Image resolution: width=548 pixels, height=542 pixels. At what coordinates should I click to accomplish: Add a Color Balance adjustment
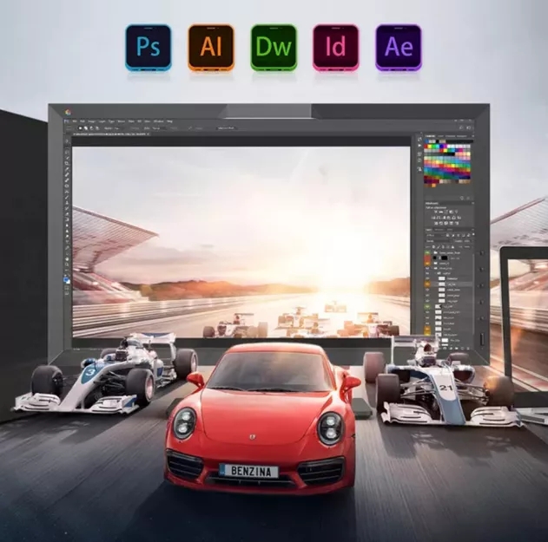pos(439,218)
